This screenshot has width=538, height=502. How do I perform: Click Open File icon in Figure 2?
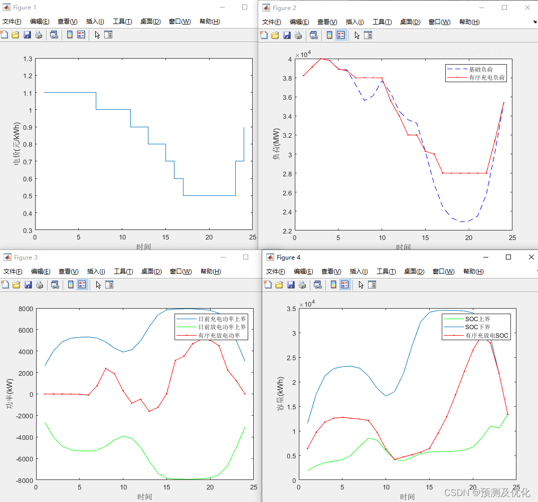(275, 35)
